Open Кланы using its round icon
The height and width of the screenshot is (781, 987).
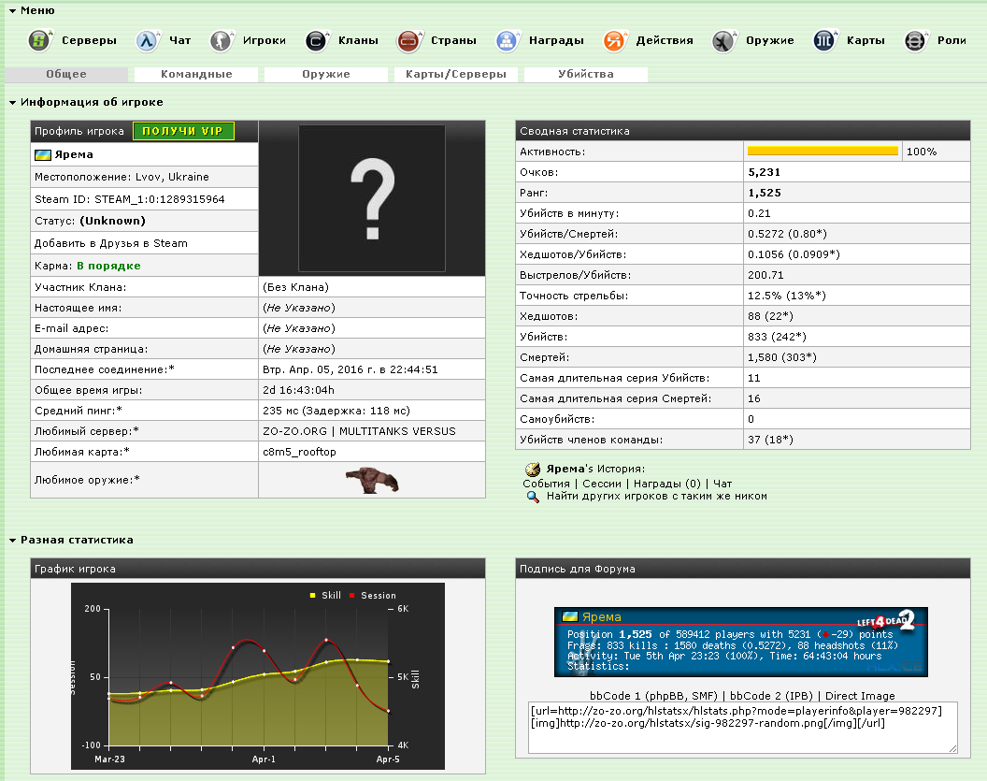(x=317, y=40)
